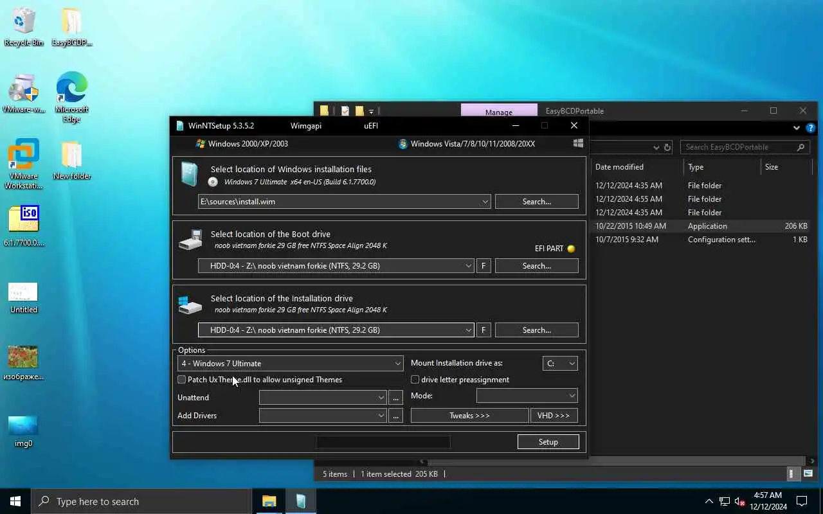This screenshot has height=514, width=823.
Task: Open the Manage ribbon tab in Explorer
Action: point(499,112)
